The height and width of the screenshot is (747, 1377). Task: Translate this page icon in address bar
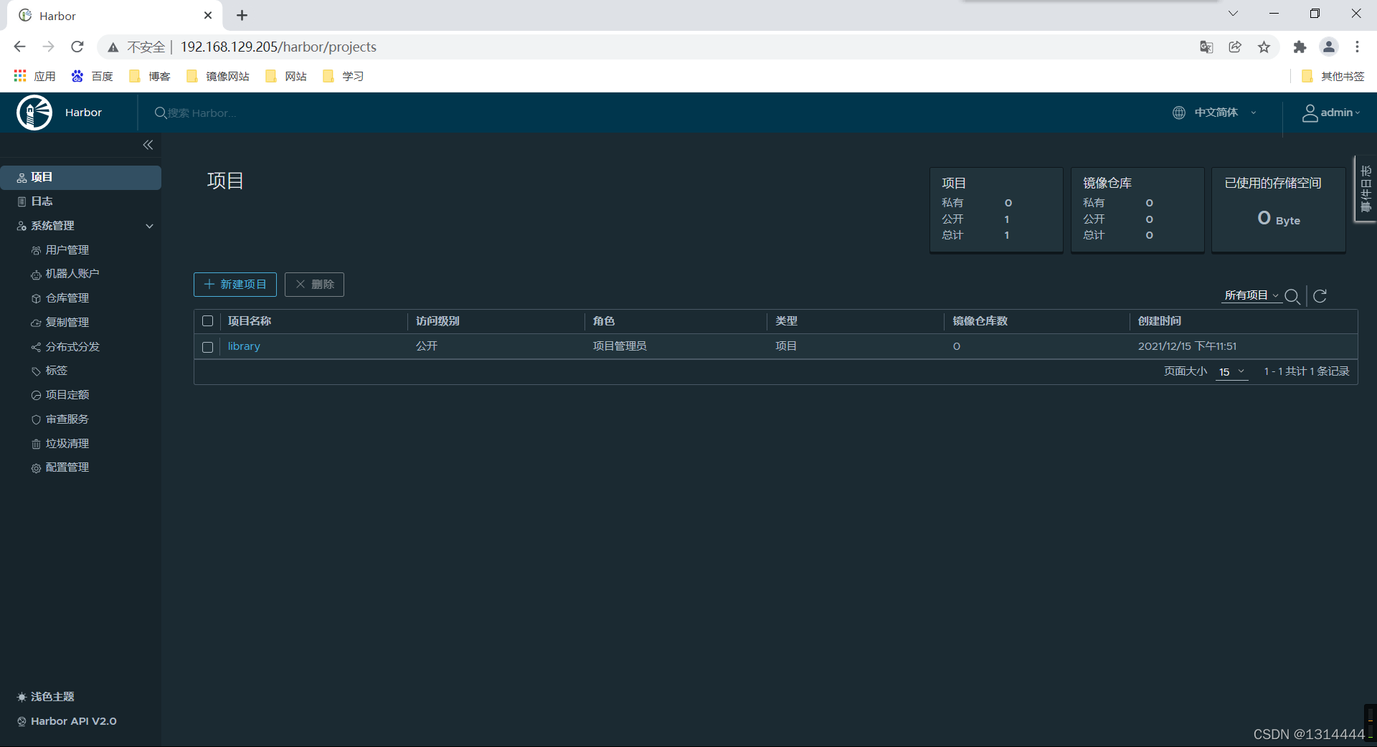(1206, 47)
